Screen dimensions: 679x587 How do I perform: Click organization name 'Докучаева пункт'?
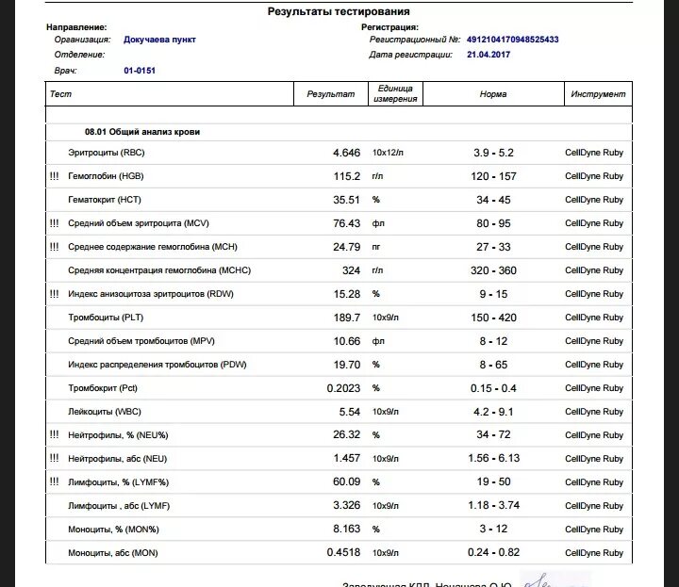coord(159,40)
